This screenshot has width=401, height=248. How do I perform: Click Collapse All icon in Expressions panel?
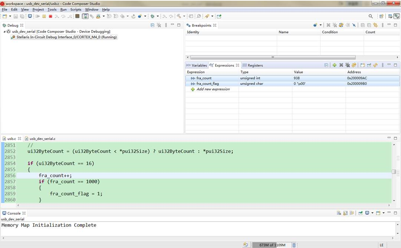(x=326, y=65)
